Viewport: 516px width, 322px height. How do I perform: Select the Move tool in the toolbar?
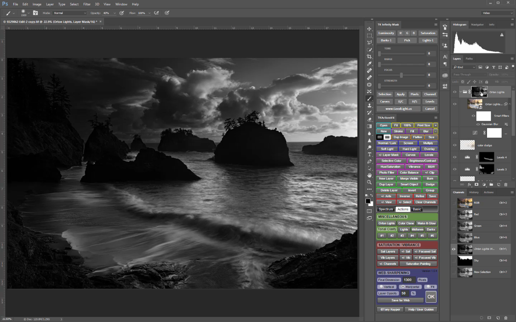pos(369,29)
